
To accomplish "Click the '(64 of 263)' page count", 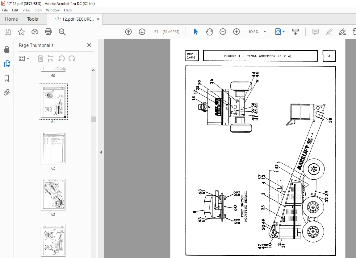I will (x=171, y=32).
